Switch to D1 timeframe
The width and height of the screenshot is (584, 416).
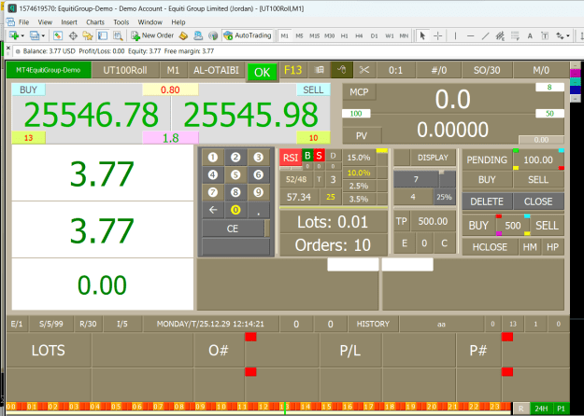click(x=375, y=36)
